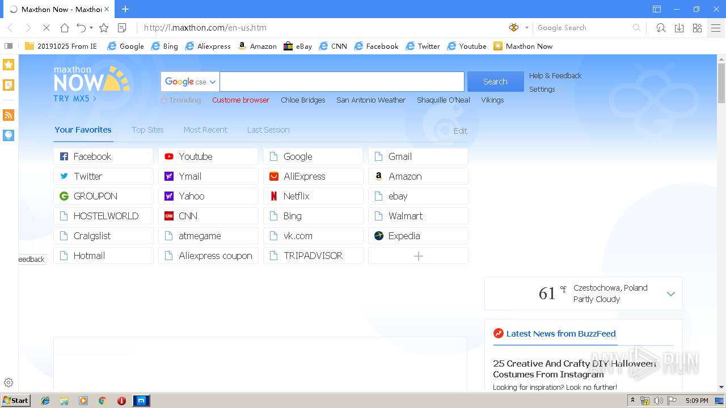
Task: Open the downloads icon in toolbar
Action: (x=679, y=28)
